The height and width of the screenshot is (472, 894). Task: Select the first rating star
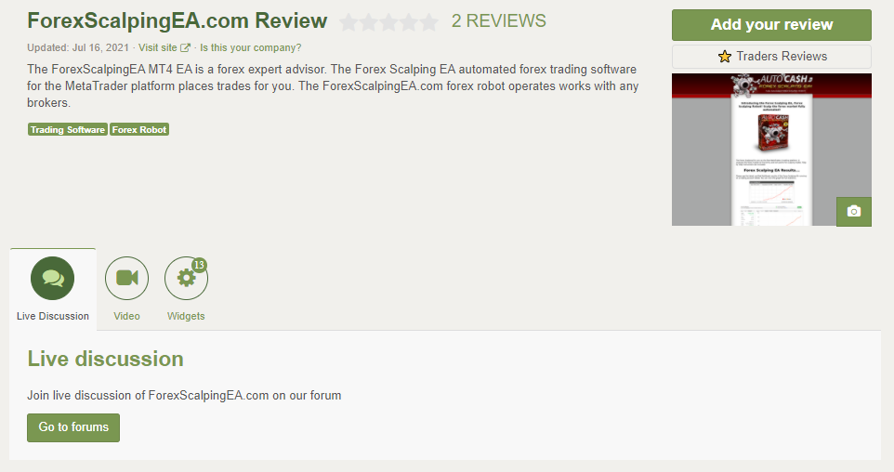(x=348, y=22)
